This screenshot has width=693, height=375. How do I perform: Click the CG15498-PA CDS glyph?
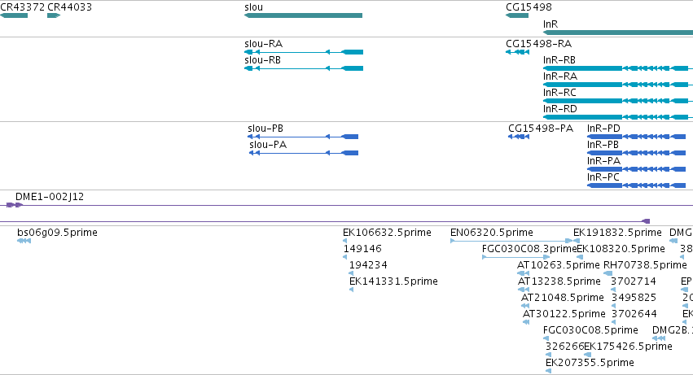click(x=519, y=137)
